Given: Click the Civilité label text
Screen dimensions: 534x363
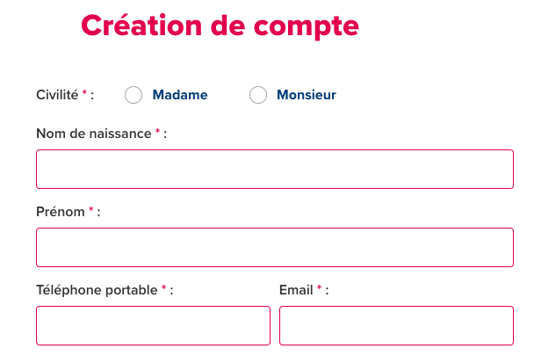Looking at the screenshot, I should click(x=57, y=95).
